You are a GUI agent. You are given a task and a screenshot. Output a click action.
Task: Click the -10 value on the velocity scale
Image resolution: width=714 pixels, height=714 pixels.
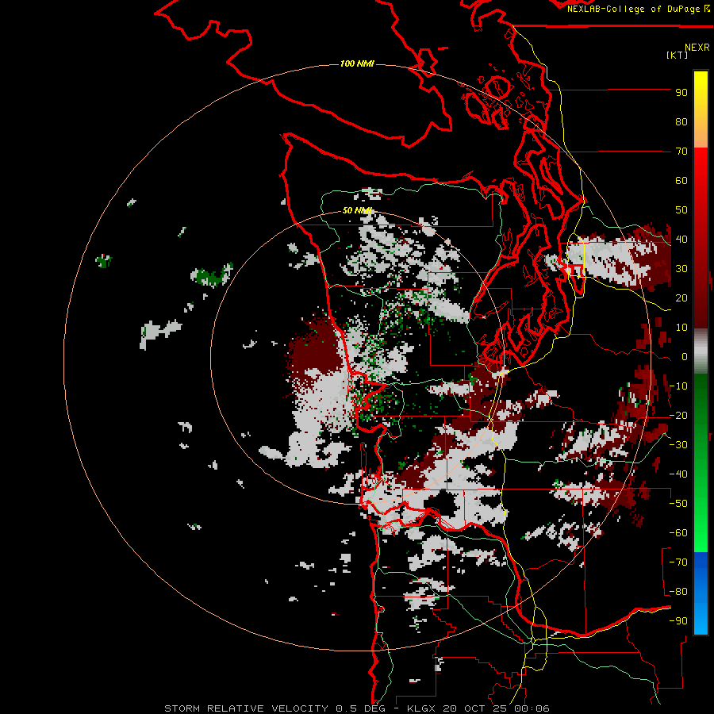678,386
